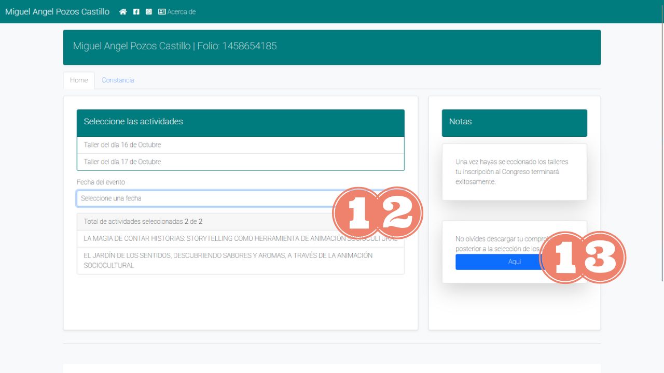This screenshot has width=664, height=373.
Task: Click the orange number 12 badge
Action: coord(378,213)
